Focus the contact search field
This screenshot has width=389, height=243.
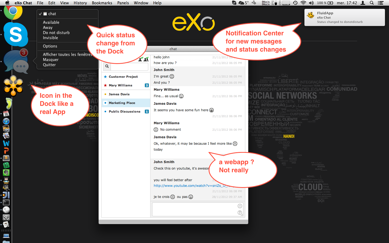(129, 66)
